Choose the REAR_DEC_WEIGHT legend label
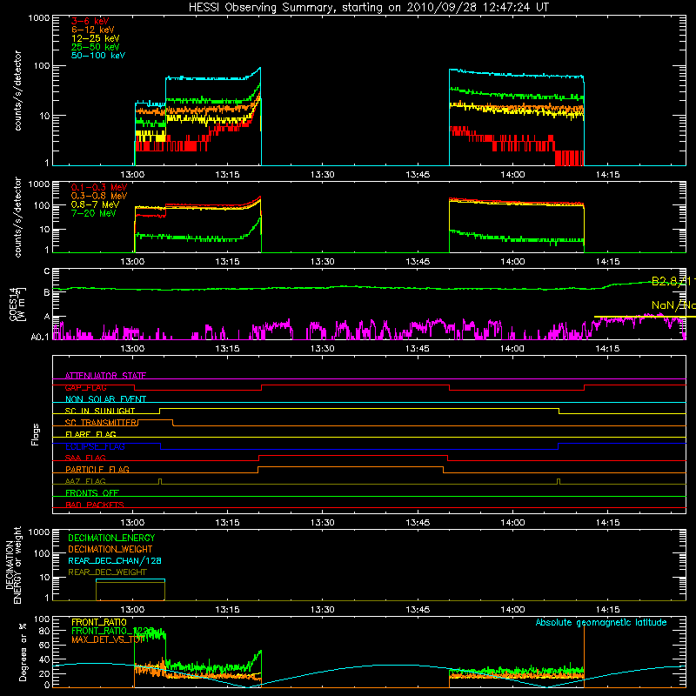Screen dimensions: 696x696 tap(107, 572)
